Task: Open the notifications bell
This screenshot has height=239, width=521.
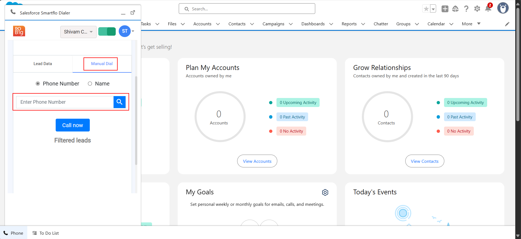Action: point(488,9)
